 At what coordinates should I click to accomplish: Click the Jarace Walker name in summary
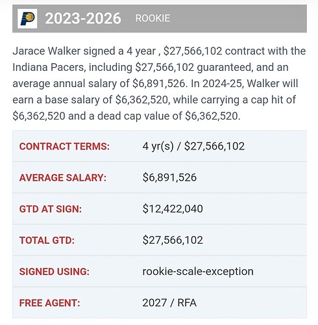coord(47,51)
